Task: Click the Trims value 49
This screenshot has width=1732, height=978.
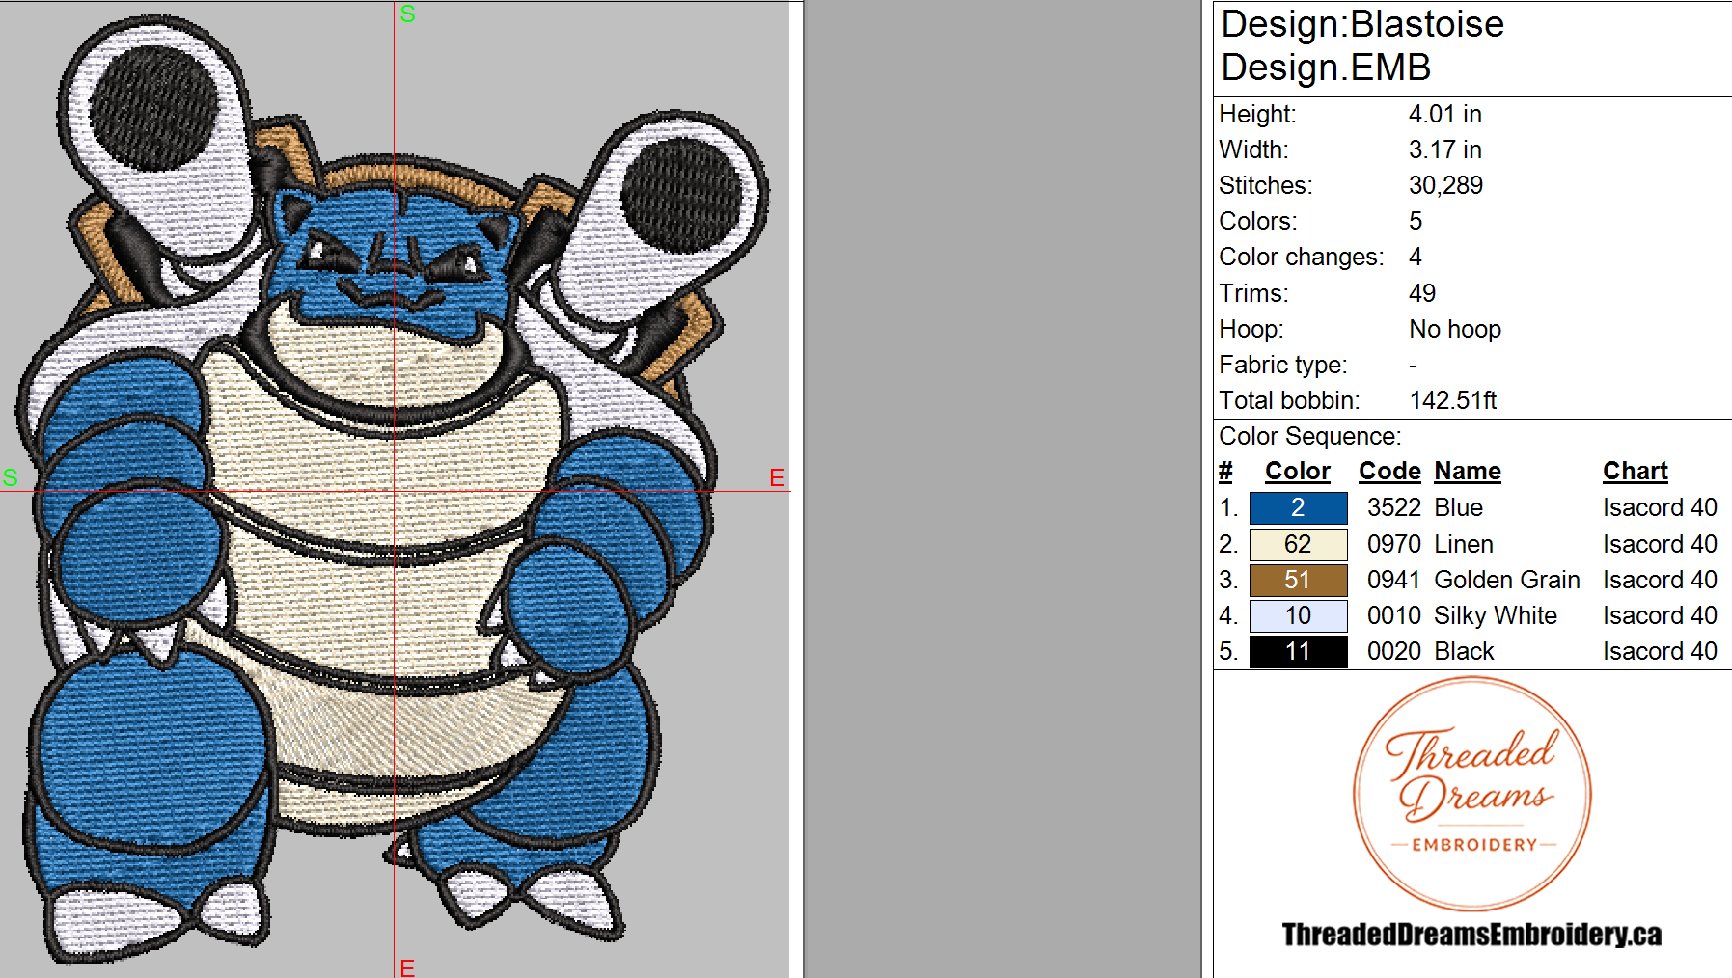Action: (1422, 293)
